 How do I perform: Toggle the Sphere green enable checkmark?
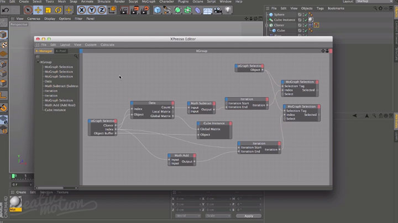pyautogui.click(x=306, y=15)
